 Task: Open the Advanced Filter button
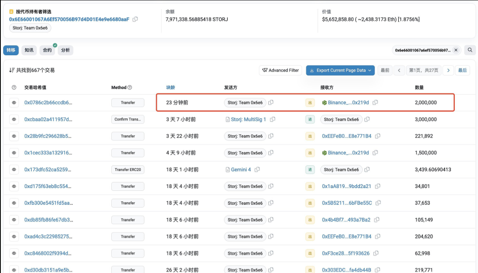(x=280, y=70)
